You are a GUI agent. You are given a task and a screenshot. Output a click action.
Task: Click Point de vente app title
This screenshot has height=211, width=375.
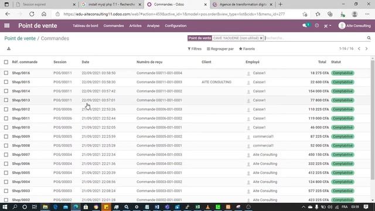(x=37, y=26)
